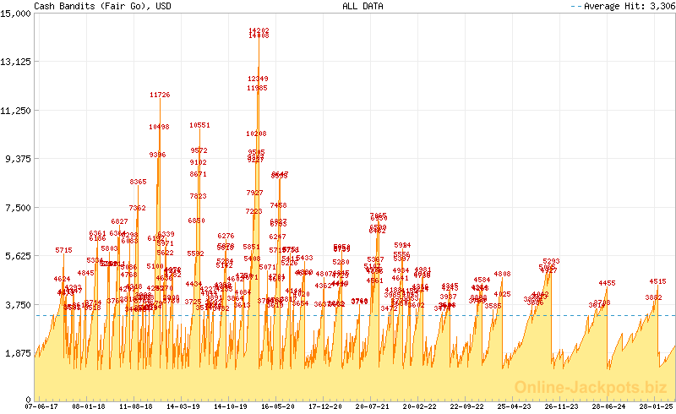This screenshot has height=414, width=676.
Task: Click the highest peak label 14202
Action: pos(259,30)
